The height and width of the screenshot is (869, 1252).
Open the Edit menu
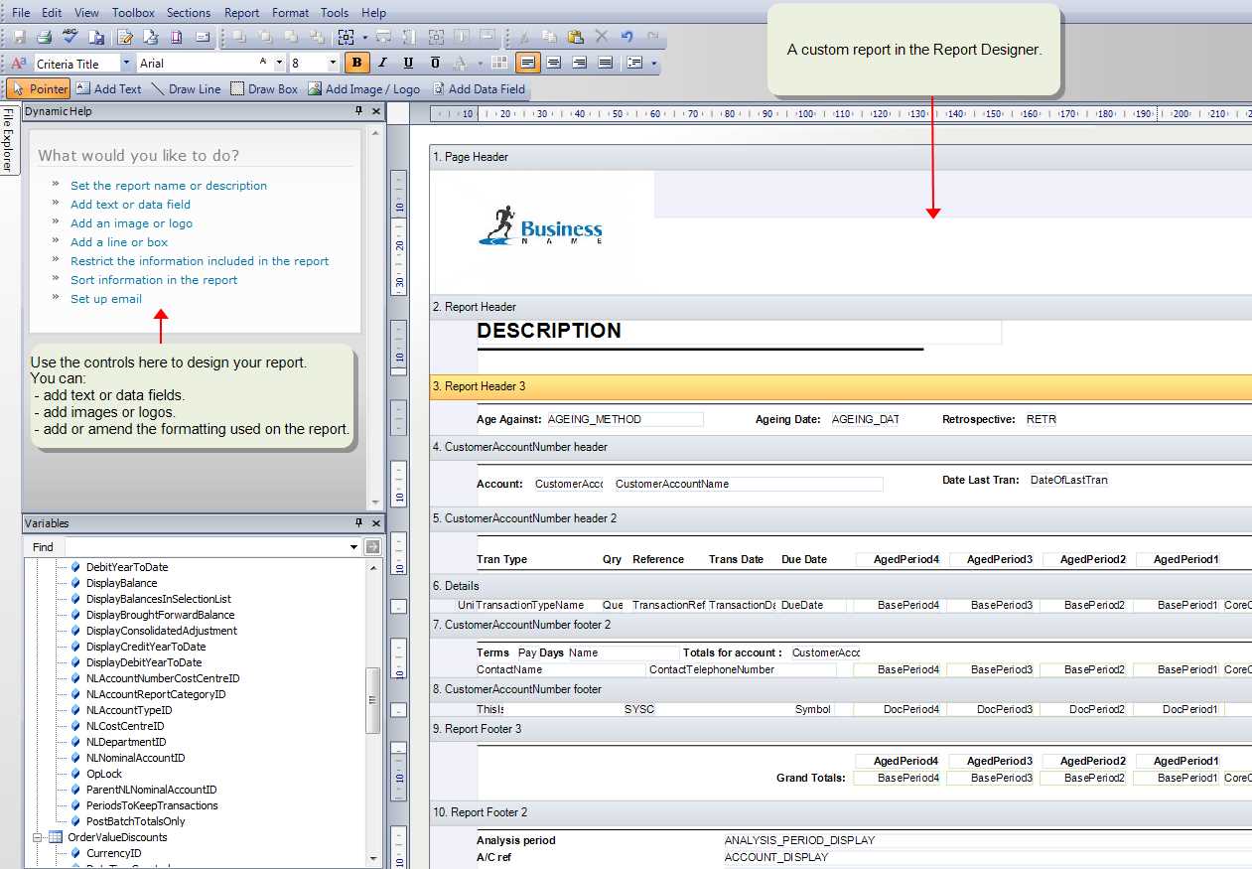[x=52, y=13]
